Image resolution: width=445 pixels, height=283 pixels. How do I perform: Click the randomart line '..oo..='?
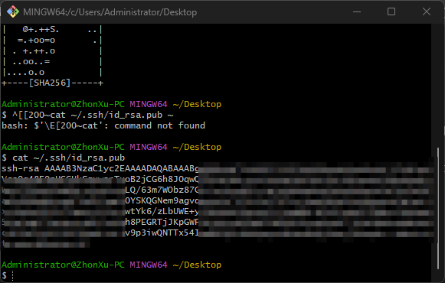click(31, 62)
